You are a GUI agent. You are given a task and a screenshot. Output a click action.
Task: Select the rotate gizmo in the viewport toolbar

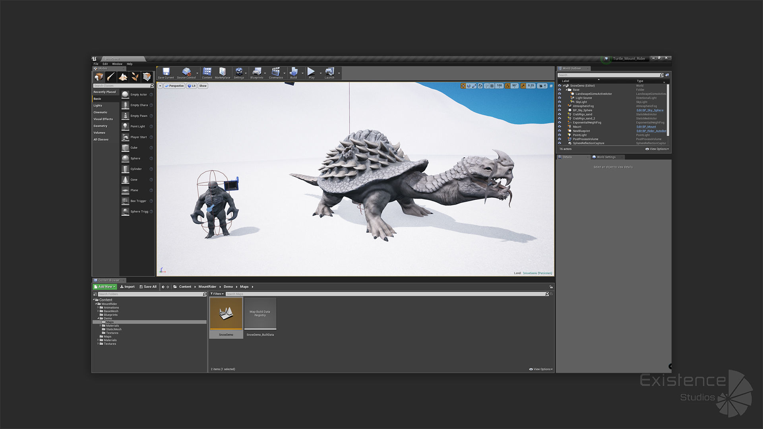(469, 86)
